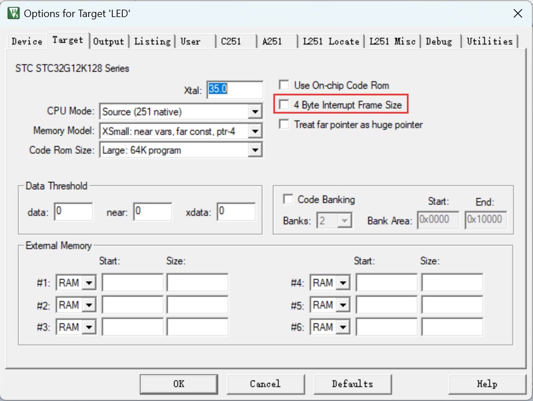Screen dimensions: 533x401
Task: Go to the Listing tab
Action: coord(152,41)
